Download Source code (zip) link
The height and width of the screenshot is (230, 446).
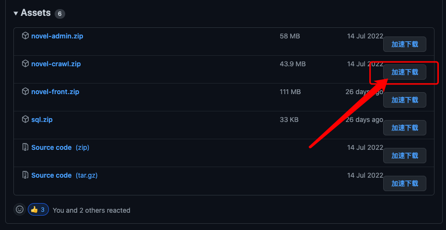click(x=60, y=148)
